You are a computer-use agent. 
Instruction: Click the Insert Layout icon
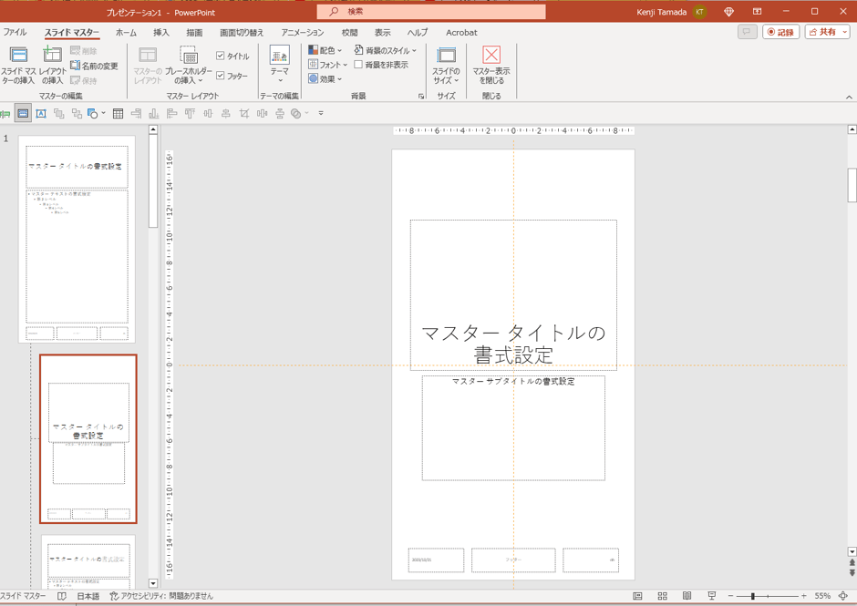tap(52, 56)
